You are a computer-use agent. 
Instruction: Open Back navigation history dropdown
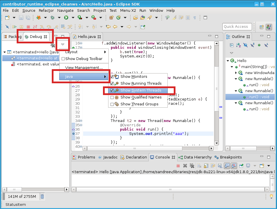(x=122, y=27)
